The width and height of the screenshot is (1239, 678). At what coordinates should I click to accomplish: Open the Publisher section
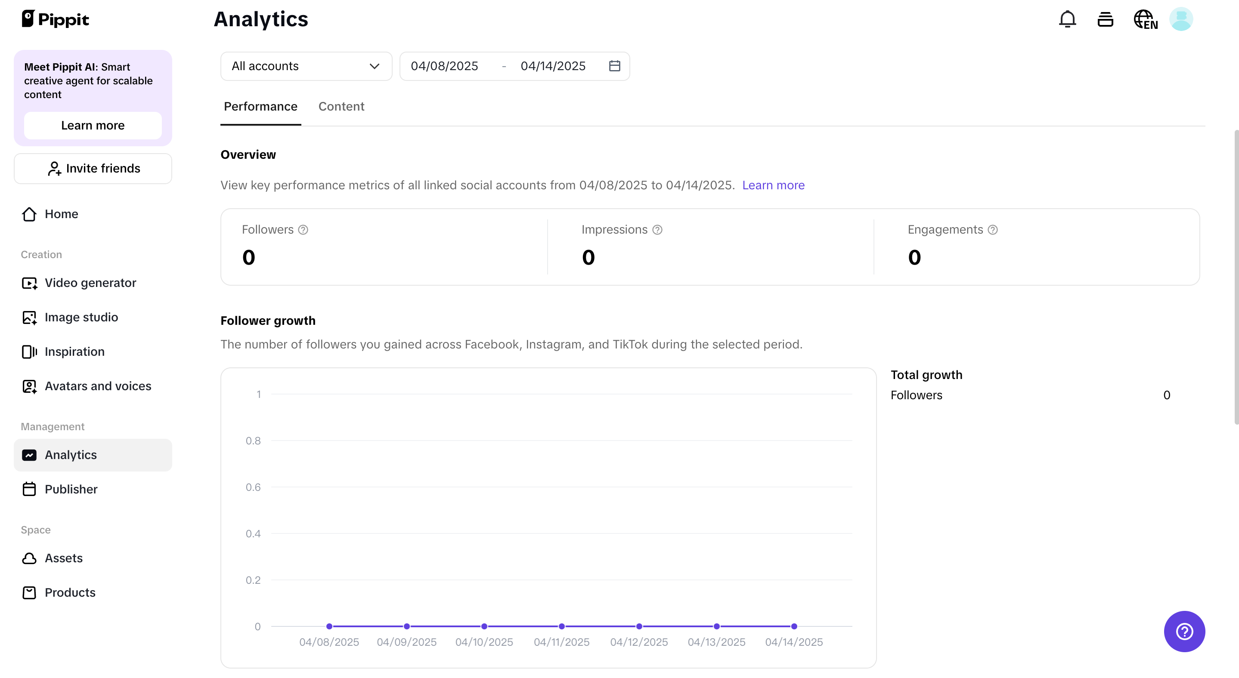coord(71,489)
